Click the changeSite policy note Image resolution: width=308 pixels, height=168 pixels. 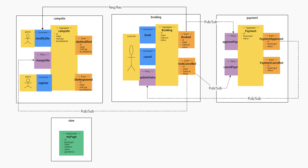coord(43,60)
